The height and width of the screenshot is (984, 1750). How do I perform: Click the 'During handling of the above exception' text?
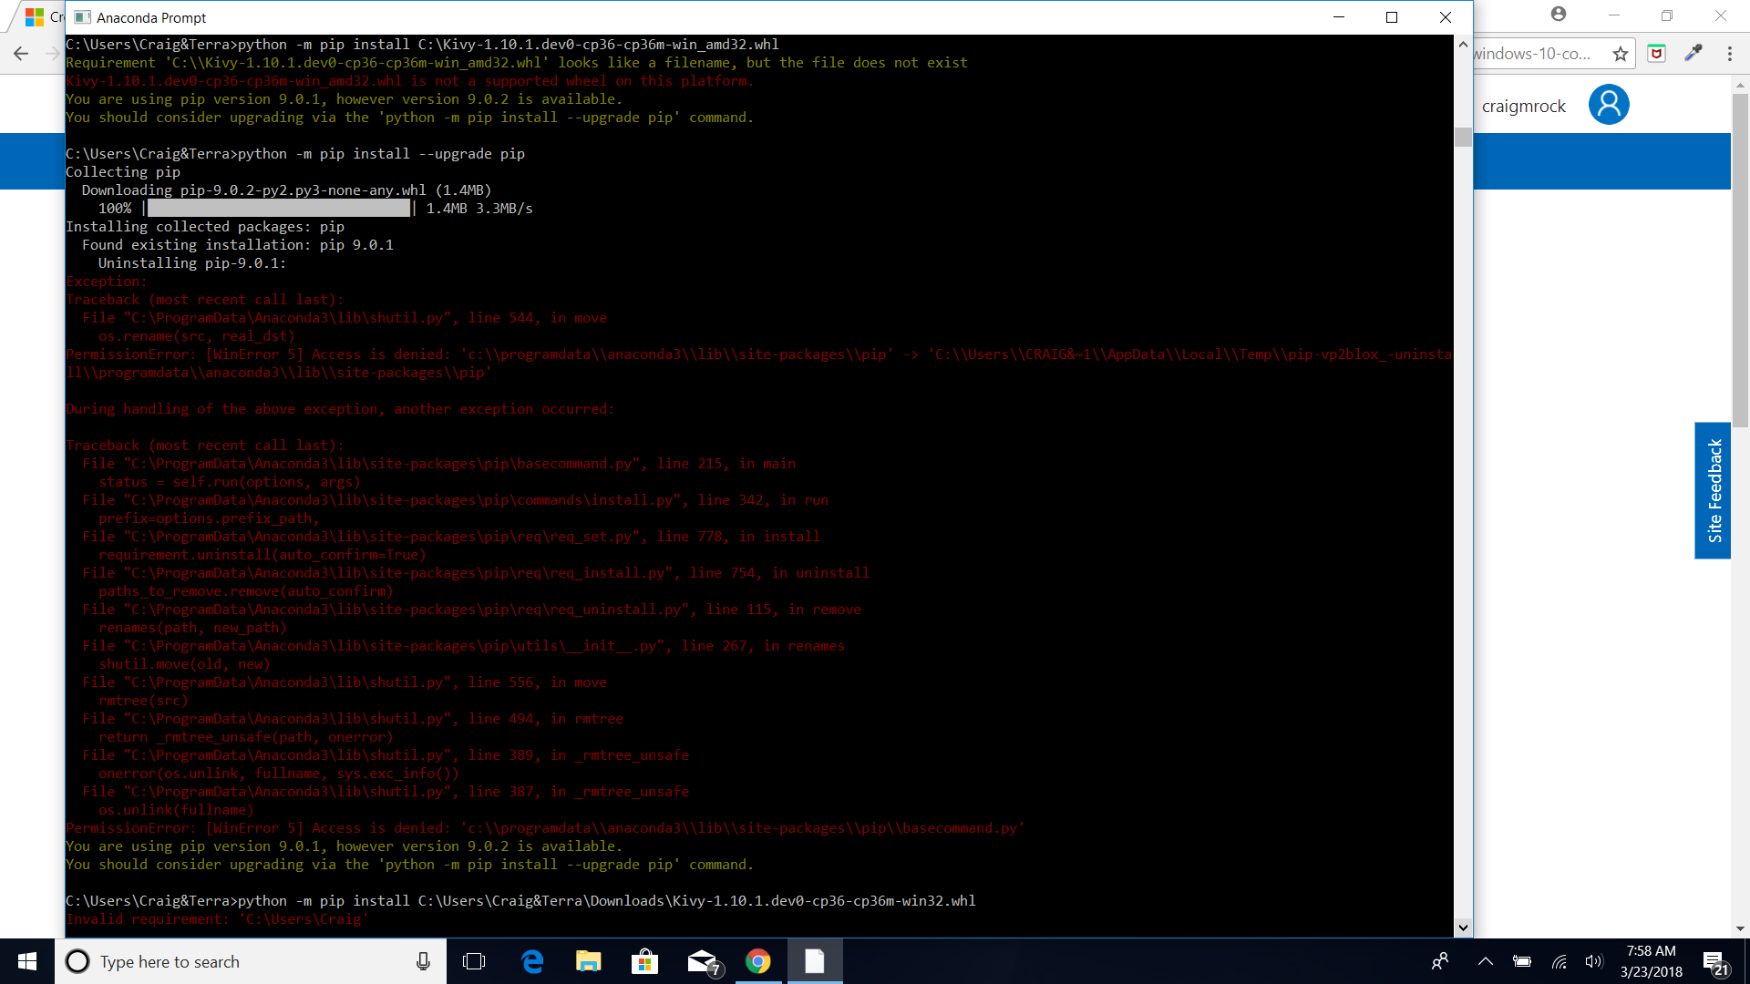click(340, 409)
